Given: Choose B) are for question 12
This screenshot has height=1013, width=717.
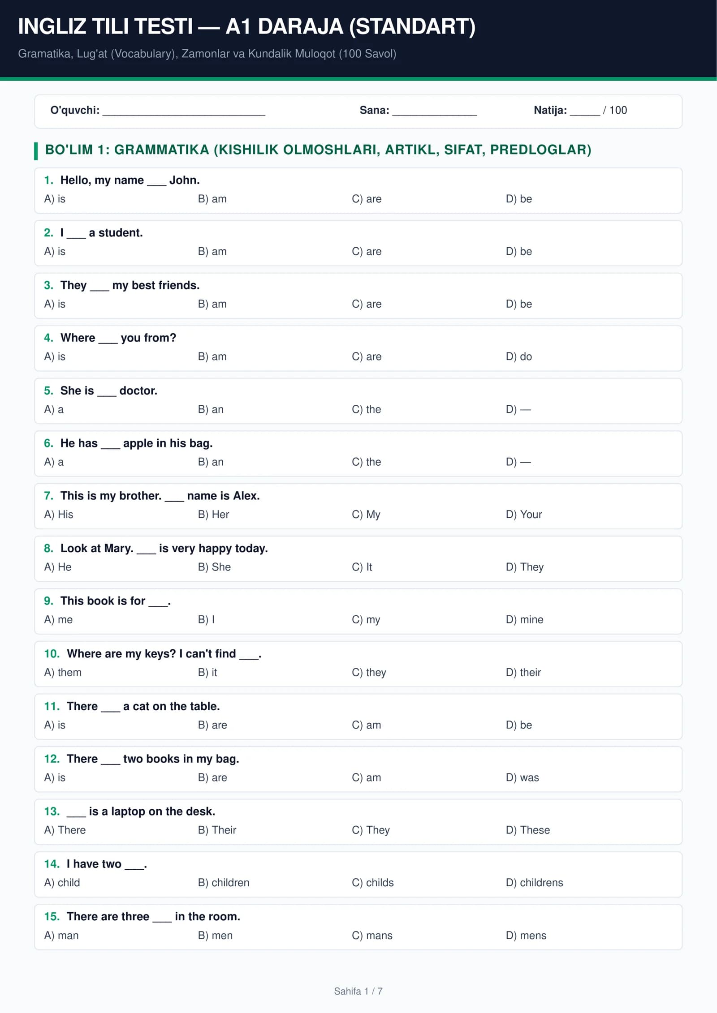Looking at the screenshot, I should (212, 777).
